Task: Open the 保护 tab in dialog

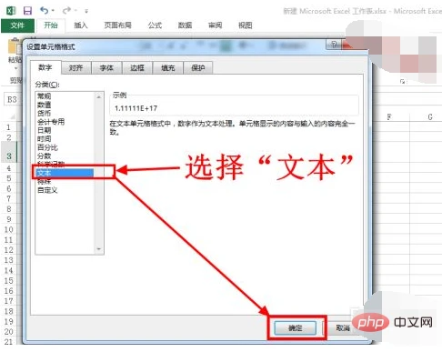Action: tap(198, 67)
